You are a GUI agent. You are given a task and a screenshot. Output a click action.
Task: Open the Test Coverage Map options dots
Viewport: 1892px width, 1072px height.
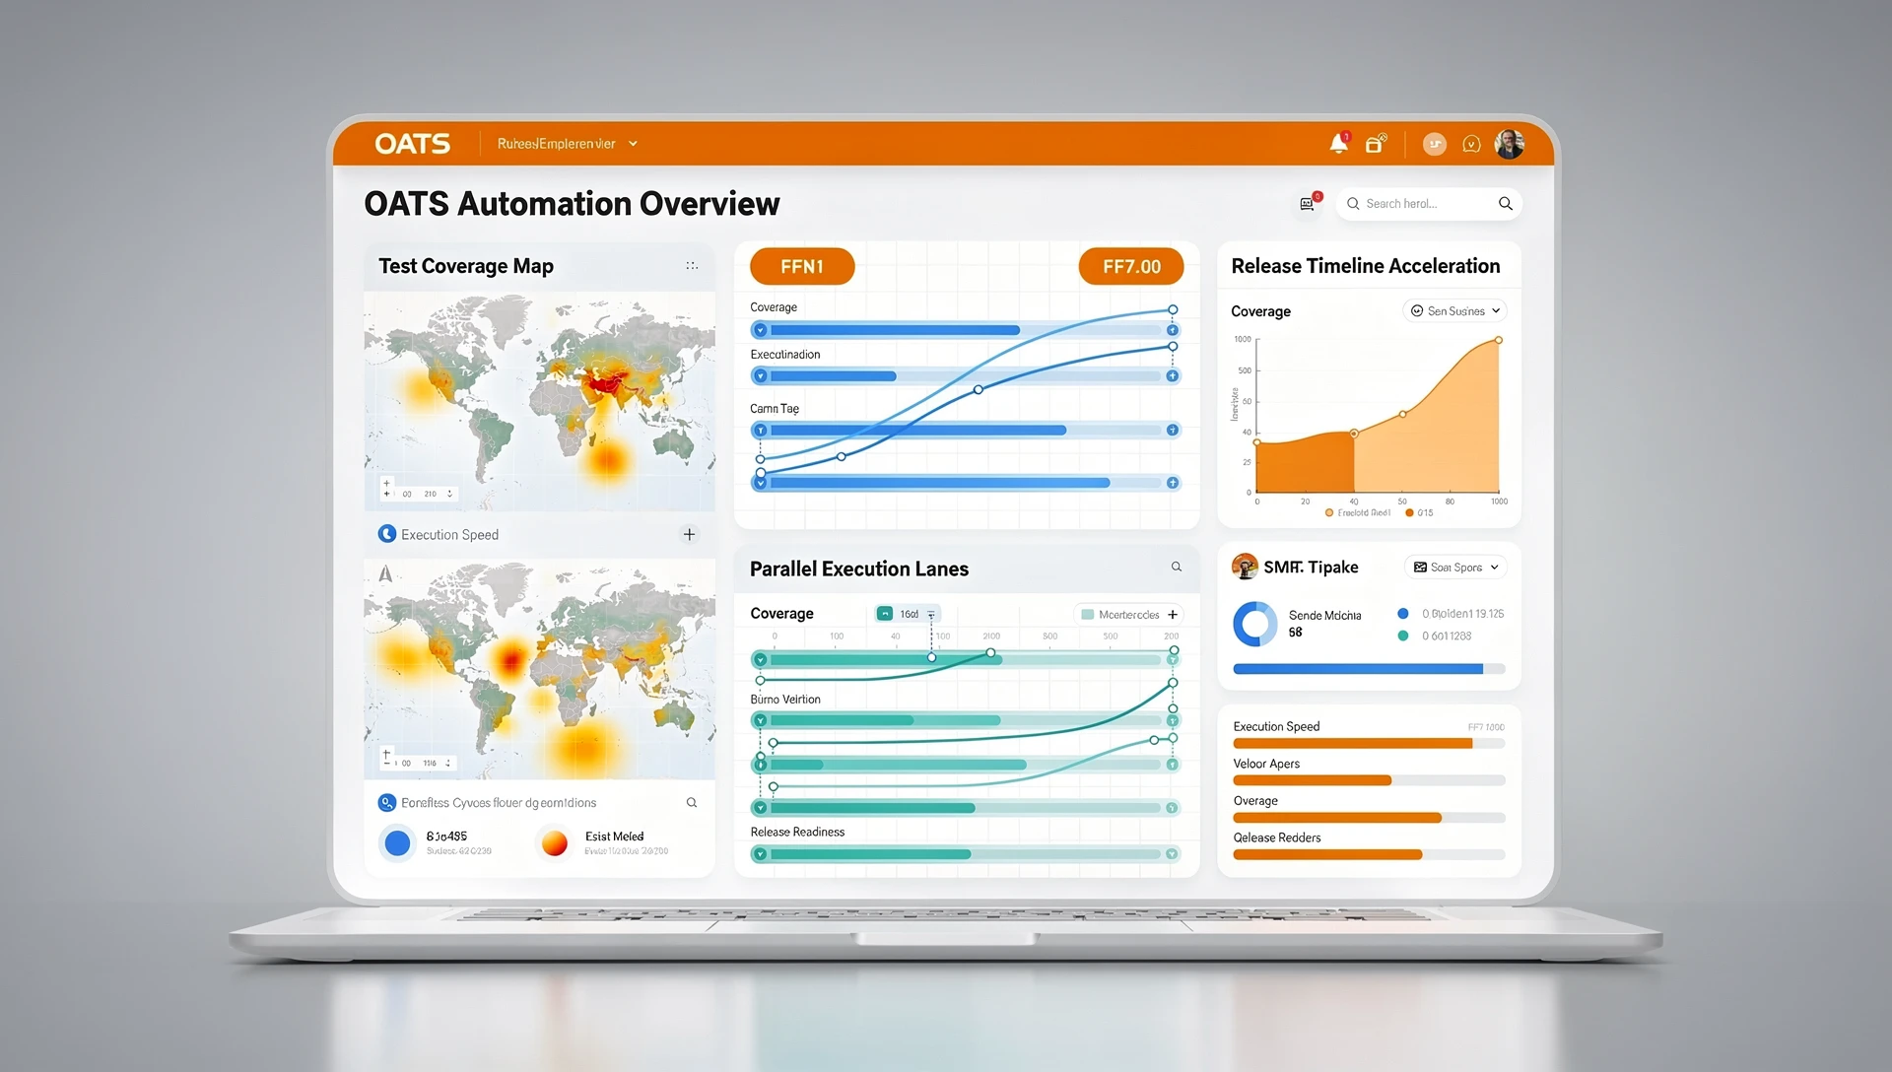[692, 266]
